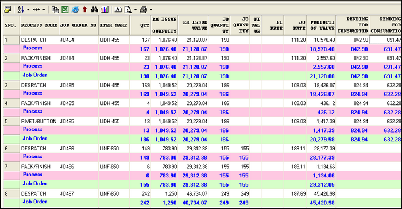
Task: Select Job Order total 20,279.58 cell
Action: click(321, 140)
